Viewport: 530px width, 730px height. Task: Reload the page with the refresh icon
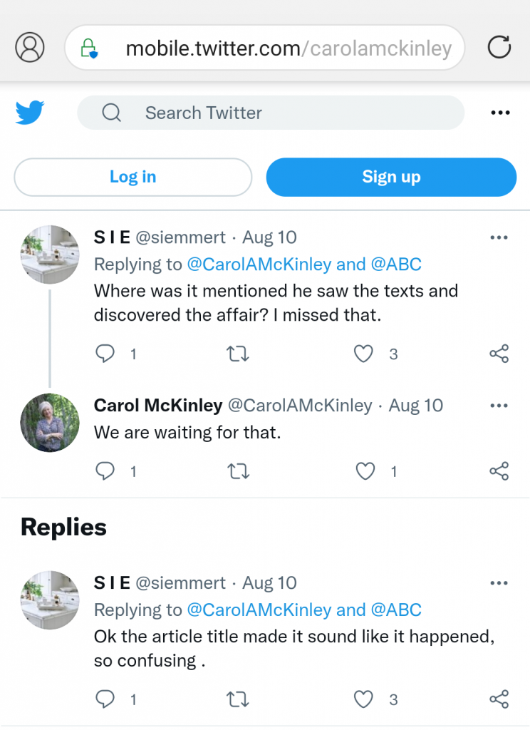pos(499,48)
